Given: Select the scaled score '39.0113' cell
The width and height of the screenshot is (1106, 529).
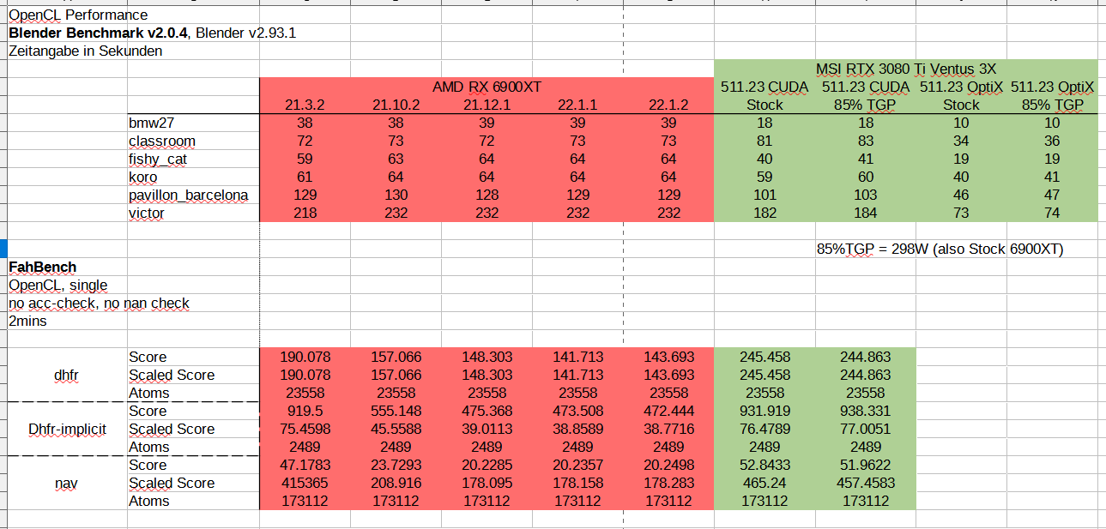Looking at the screenshot, I should pyautogui.click(x=487, y=429).
